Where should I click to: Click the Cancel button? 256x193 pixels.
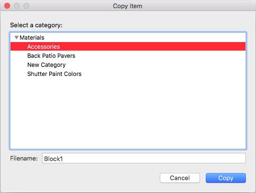pos(180,178)
